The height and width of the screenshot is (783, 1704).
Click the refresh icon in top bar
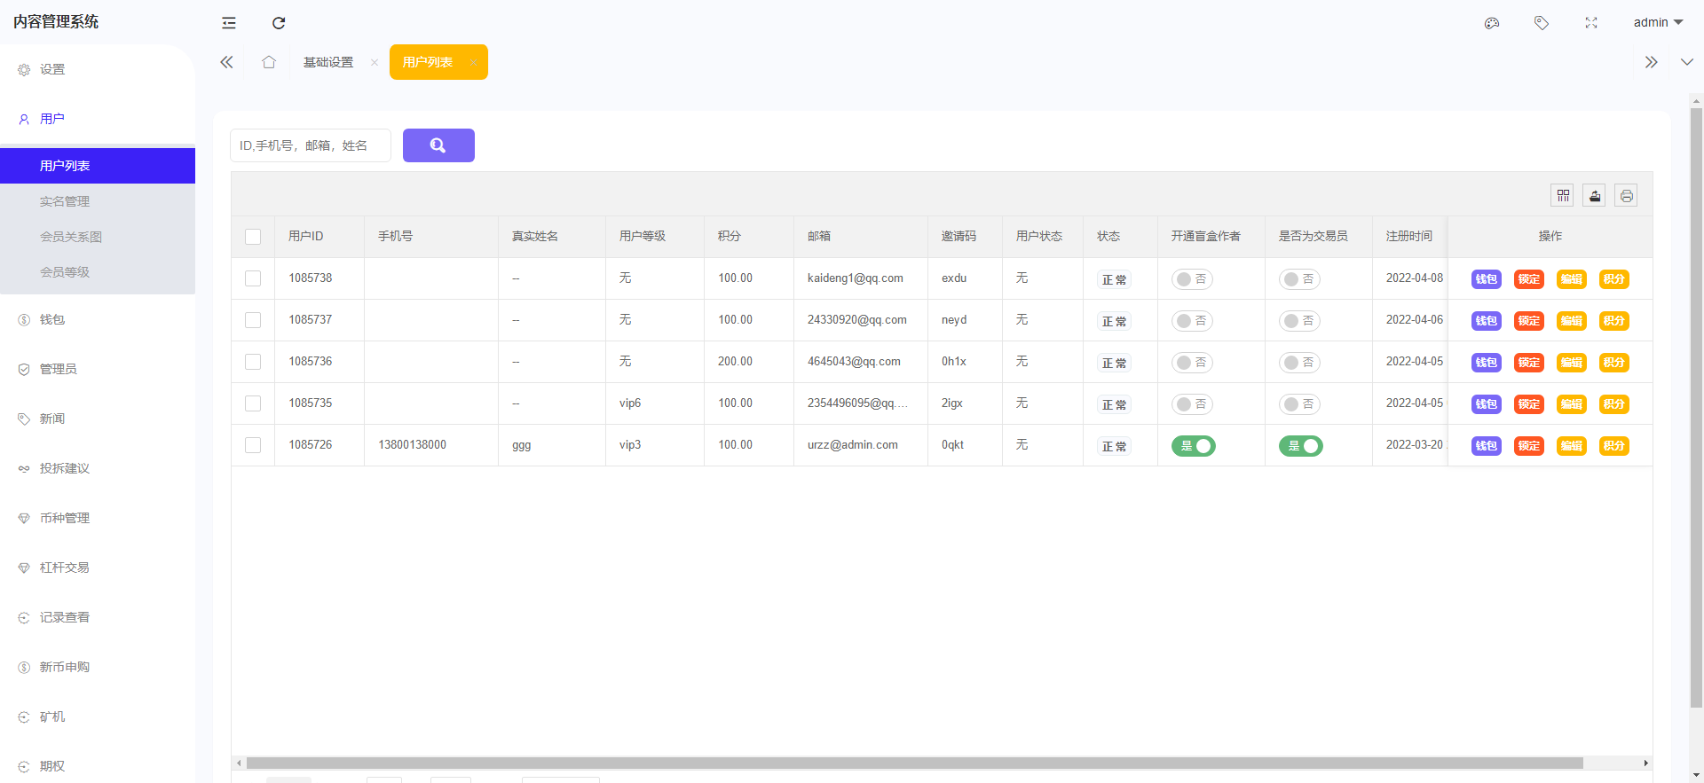279,23
